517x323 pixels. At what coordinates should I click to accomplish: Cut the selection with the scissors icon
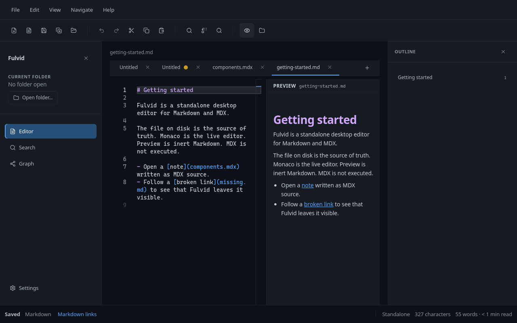131,30
